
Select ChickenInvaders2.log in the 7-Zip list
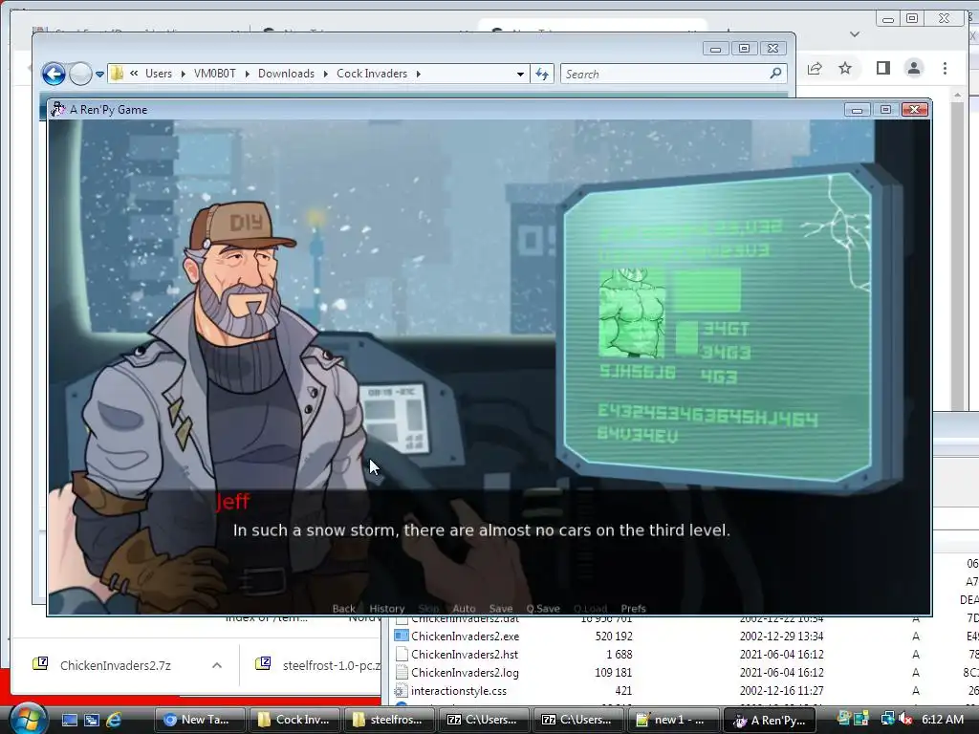point(465,672)
